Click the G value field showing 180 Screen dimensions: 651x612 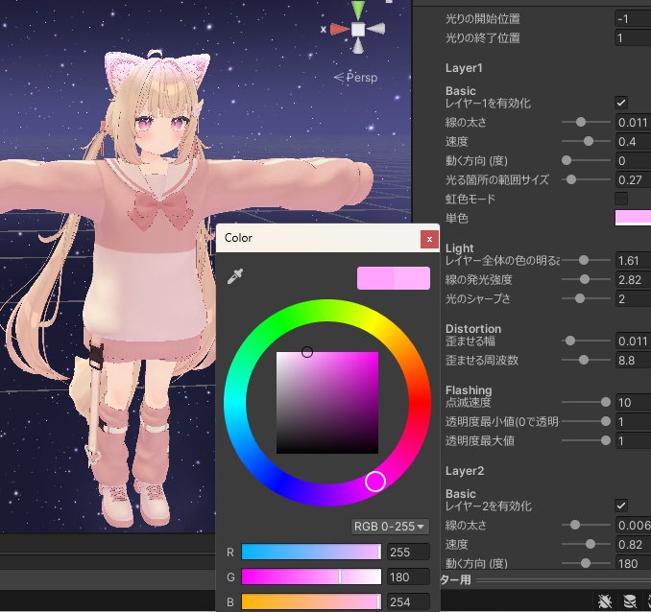click(x=408, y=577)
